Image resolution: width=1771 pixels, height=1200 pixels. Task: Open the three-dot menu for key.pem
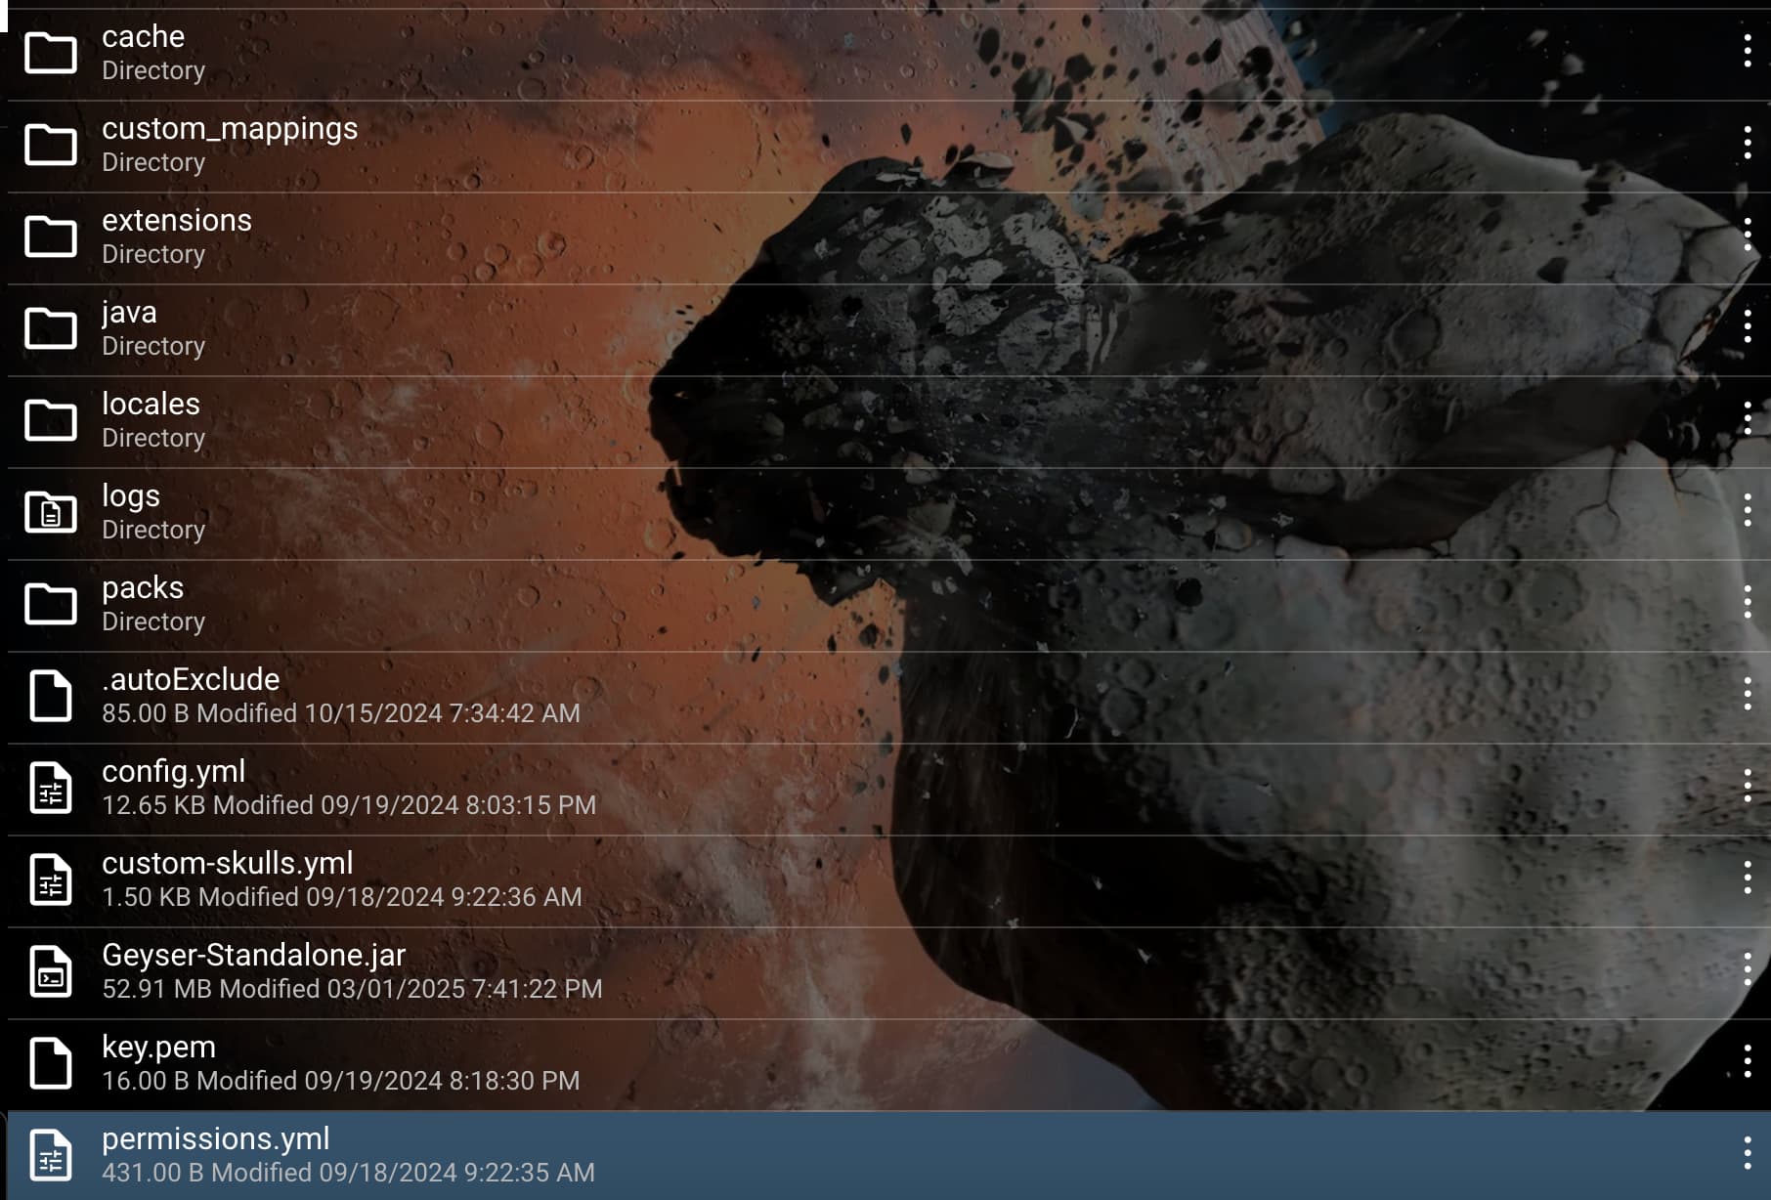coord(1748,1061)
